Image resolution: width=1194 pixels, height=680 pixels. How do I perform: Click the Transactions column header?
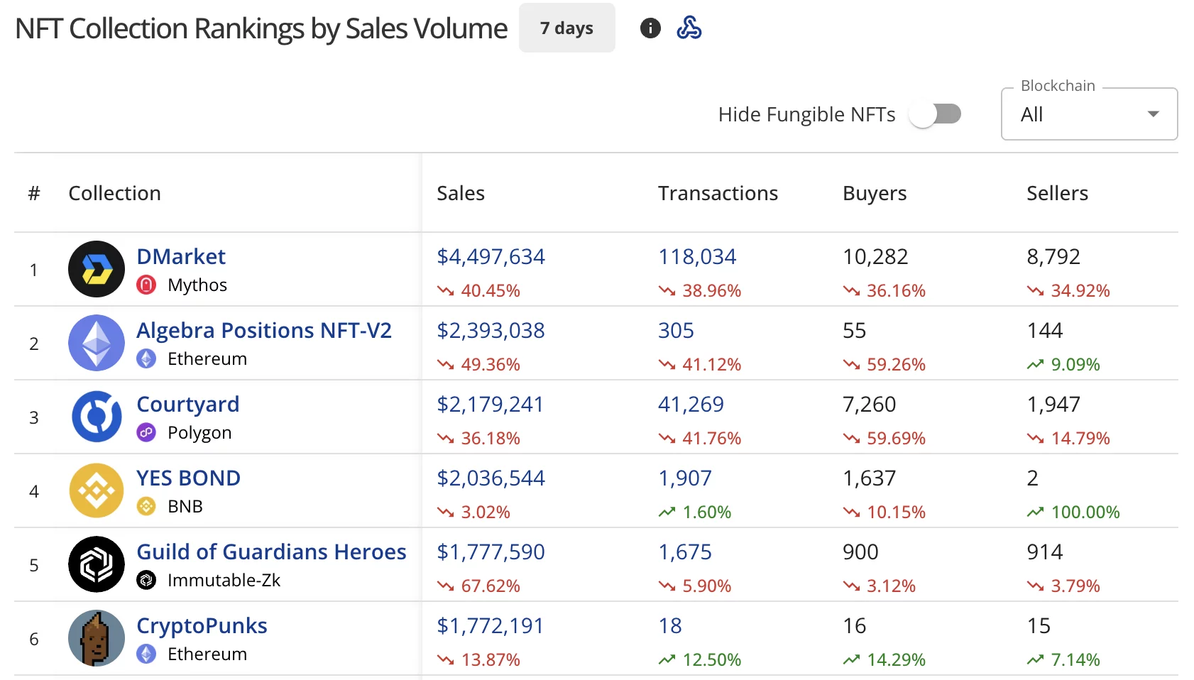tap(717, 192)
